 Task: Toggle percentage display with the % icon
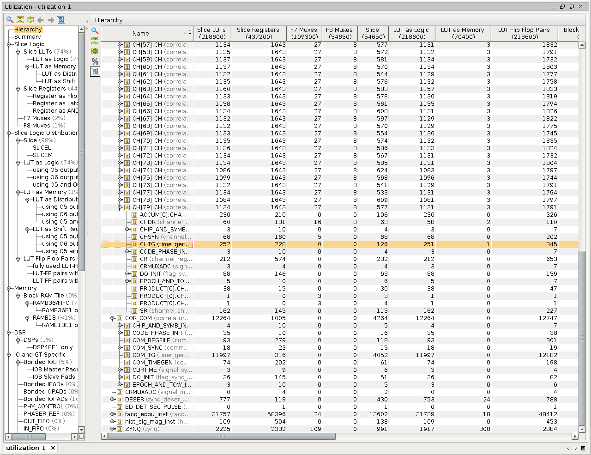(x=95, y=61)
